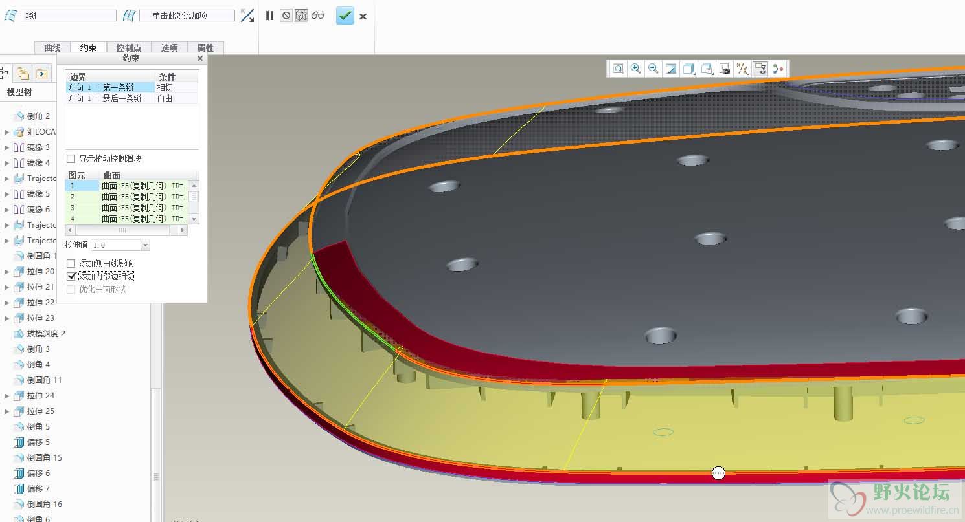Expand the 镜像 6 tree node
The width and height of the screenshot is (965, 522).
point(6,210)
